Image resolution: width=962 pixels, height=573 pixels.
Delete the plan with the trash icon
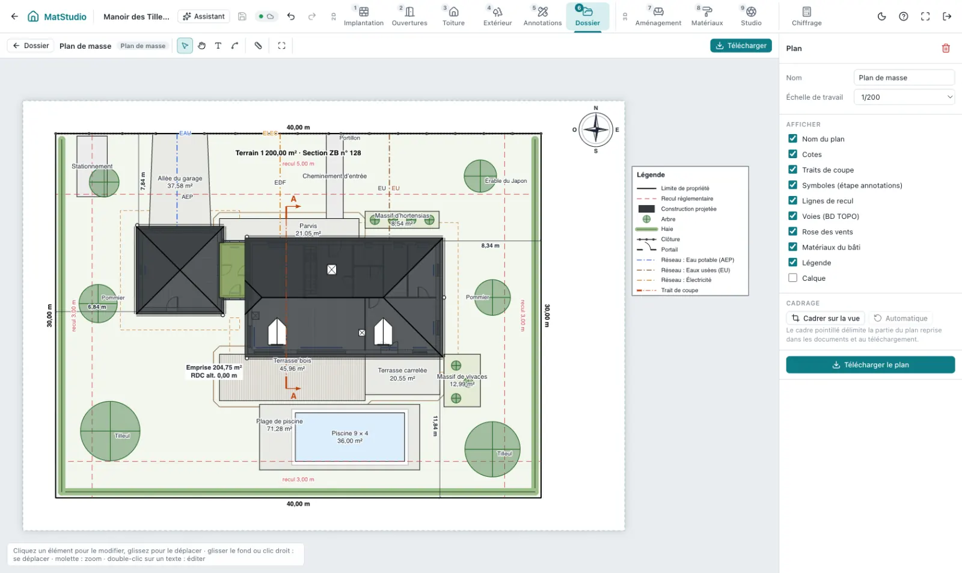pos(946,48)
